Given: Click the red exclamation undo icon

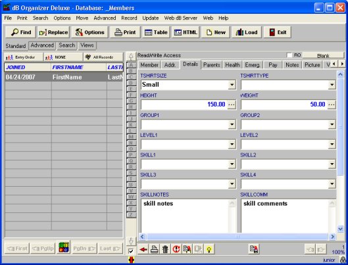Looking at the screenshot, I should 176,249.
